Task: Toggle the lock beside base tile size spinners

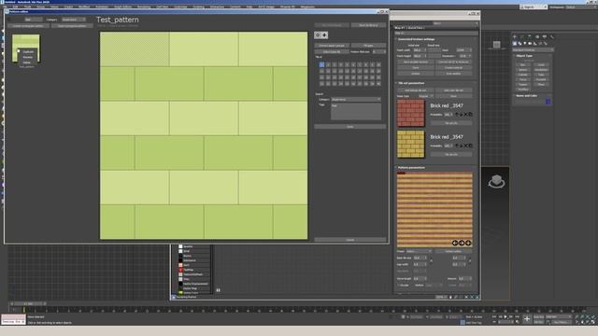Action: point(432,261)
